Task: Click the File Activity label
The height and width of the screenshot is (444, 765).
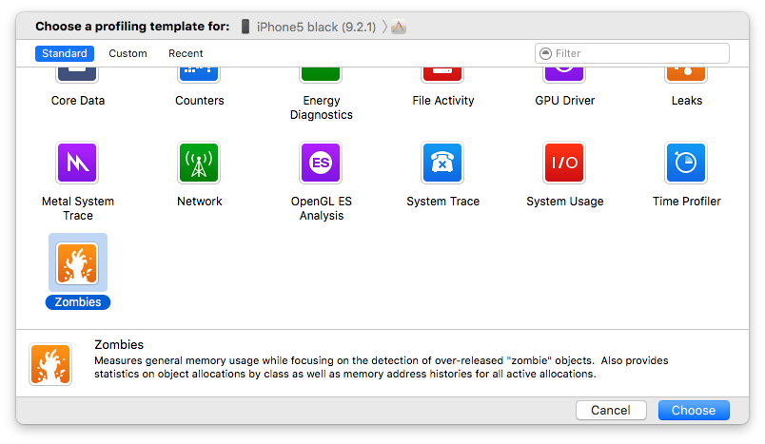Action: 443,101
